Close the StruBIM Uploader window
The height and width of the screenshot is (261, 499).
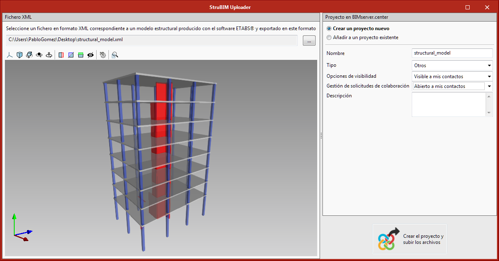487,7
